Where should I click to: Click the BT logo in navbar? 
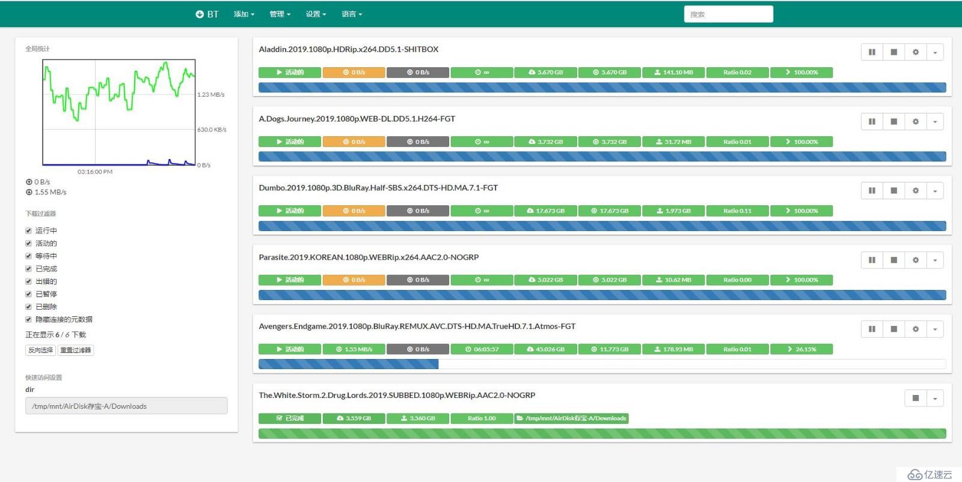207,14
